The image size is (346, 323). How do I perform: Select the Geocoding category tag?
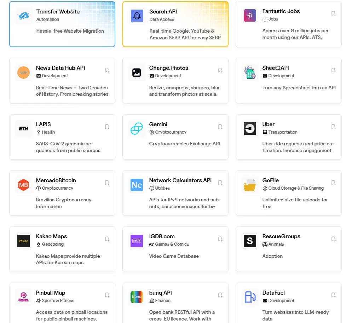click(50, 244)
